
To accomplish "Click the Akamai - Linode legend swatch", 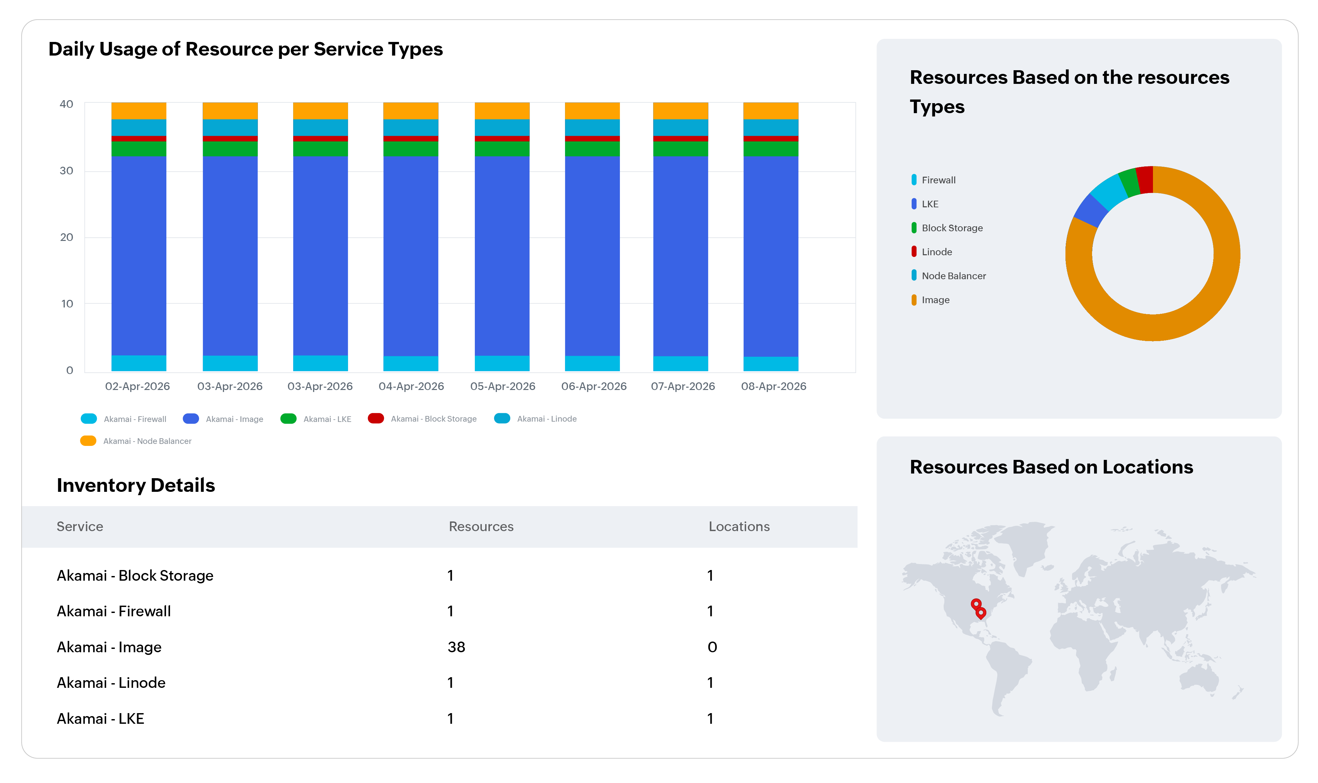I will coord(502,418).
